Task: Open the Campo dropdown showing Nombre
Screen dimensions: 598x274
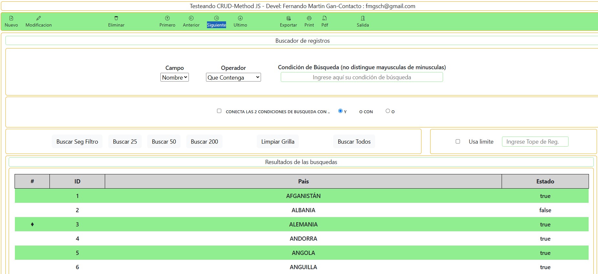Action: [x=175, y=77]
